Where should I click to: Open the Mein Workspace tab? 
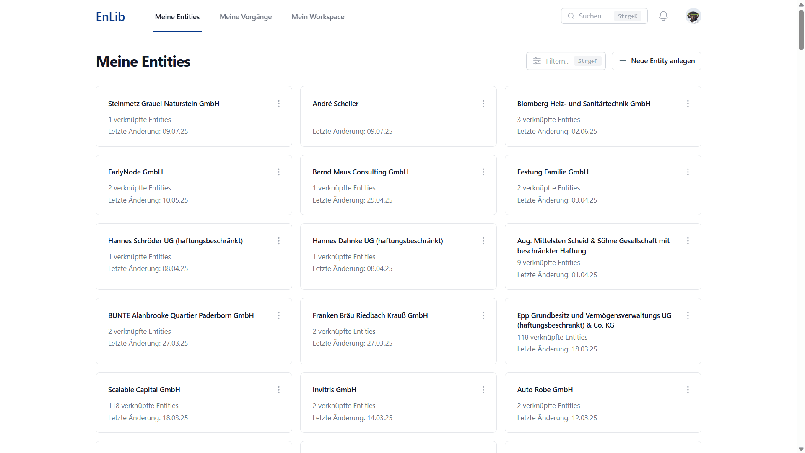pyautogui.click(x=318, y=17)
